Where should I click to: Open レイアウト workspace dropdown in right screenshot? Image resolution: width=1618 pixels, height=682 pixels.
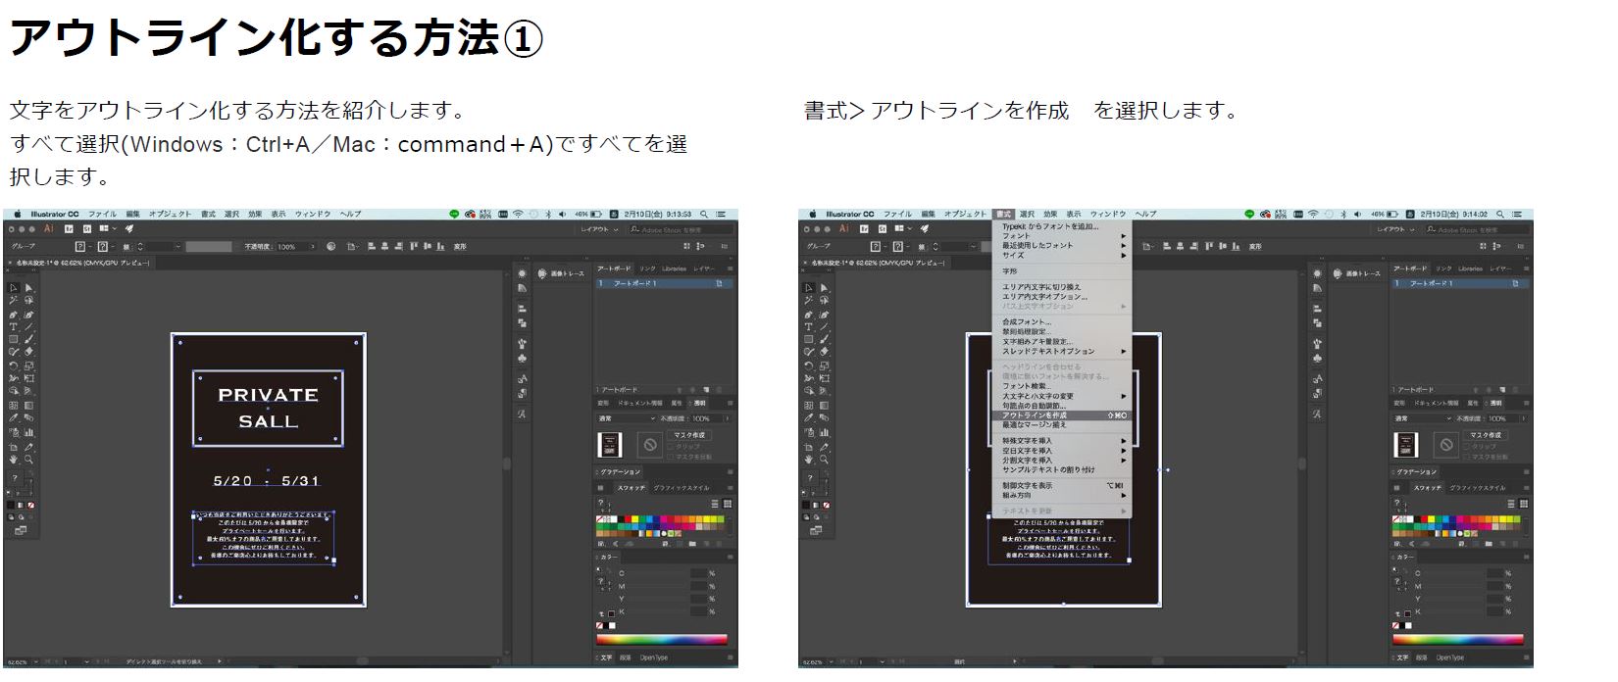point(1393,229)
